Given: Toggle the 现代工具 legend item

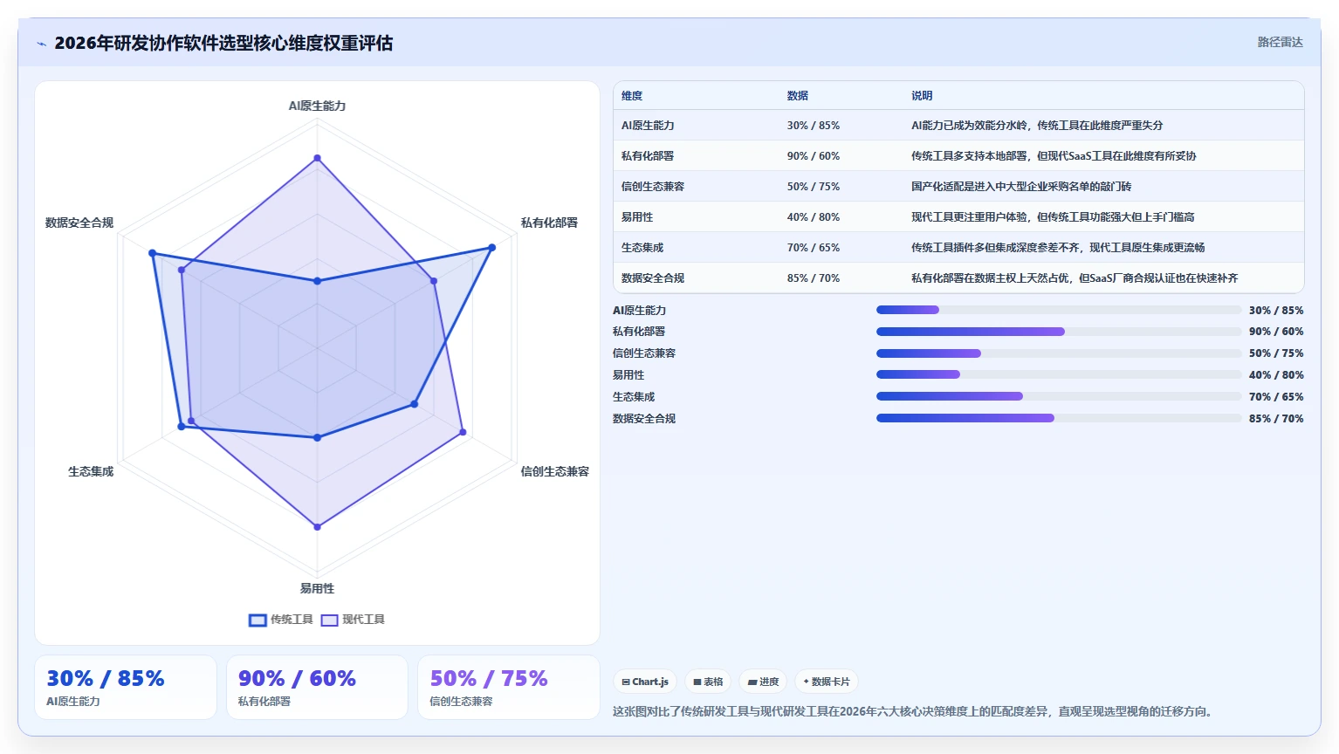Looking at the screenshot, I should (x=353, y=620).
